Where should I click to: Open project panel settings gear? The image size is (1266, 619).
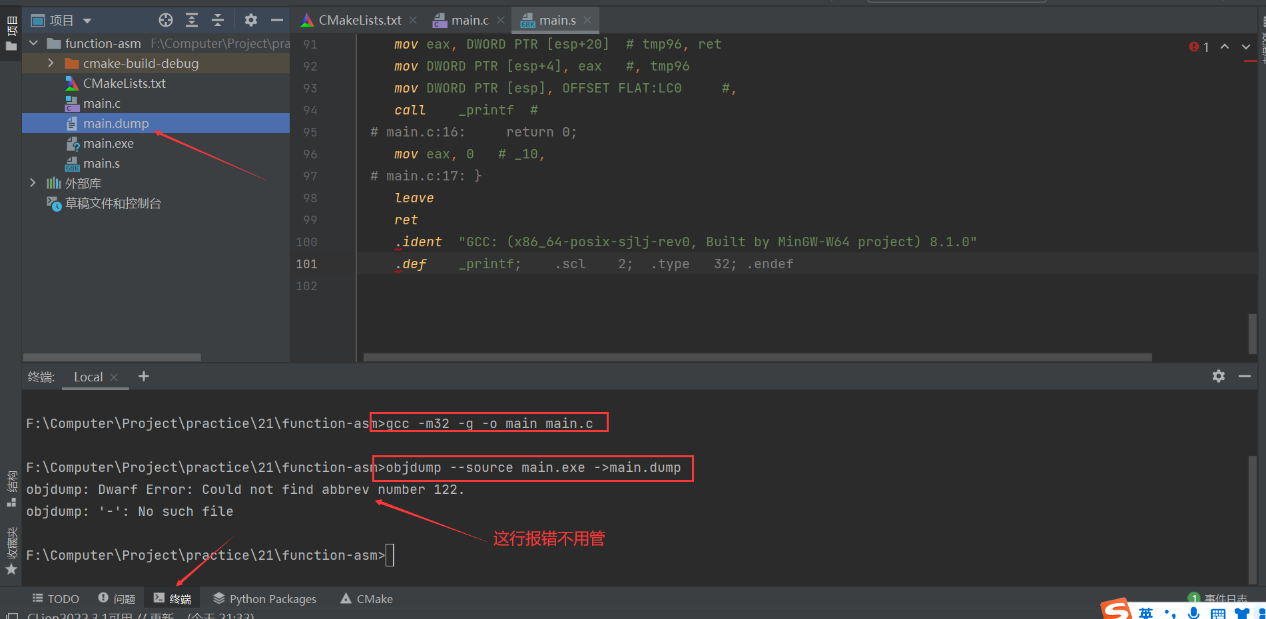[250, 20]
